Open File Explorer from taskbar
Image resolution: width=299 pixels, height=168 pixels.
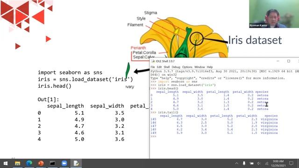pyautogui.click(x=18, y=163)
